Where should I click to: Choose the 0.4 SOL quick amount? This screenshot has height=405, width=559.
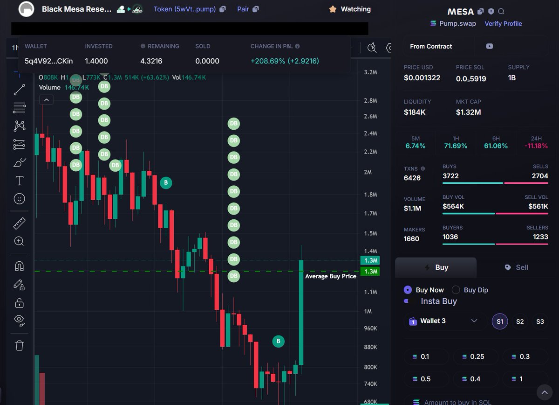click(476, 379)
